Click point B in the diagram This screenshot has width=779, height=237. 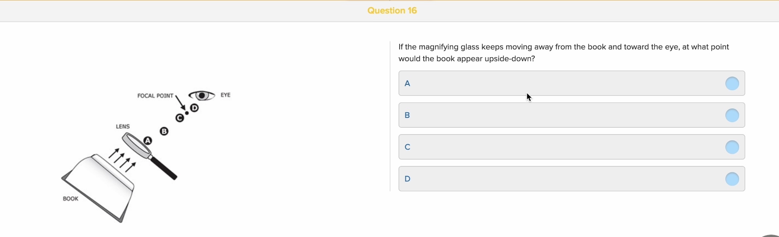(x=164, y=131)
